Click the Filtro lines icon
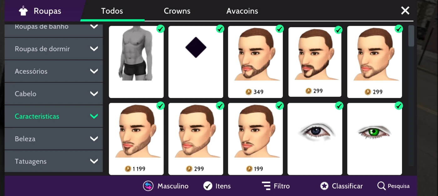This screenshot has width=438, height=196. [x=266, y=186]
